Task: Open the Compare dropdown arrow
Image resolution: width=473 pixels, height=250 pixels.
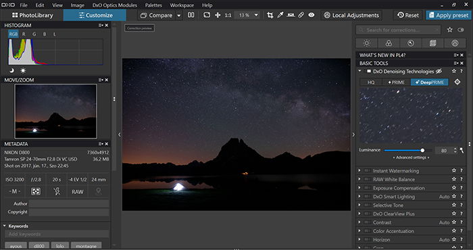Action: pos(179,16)
